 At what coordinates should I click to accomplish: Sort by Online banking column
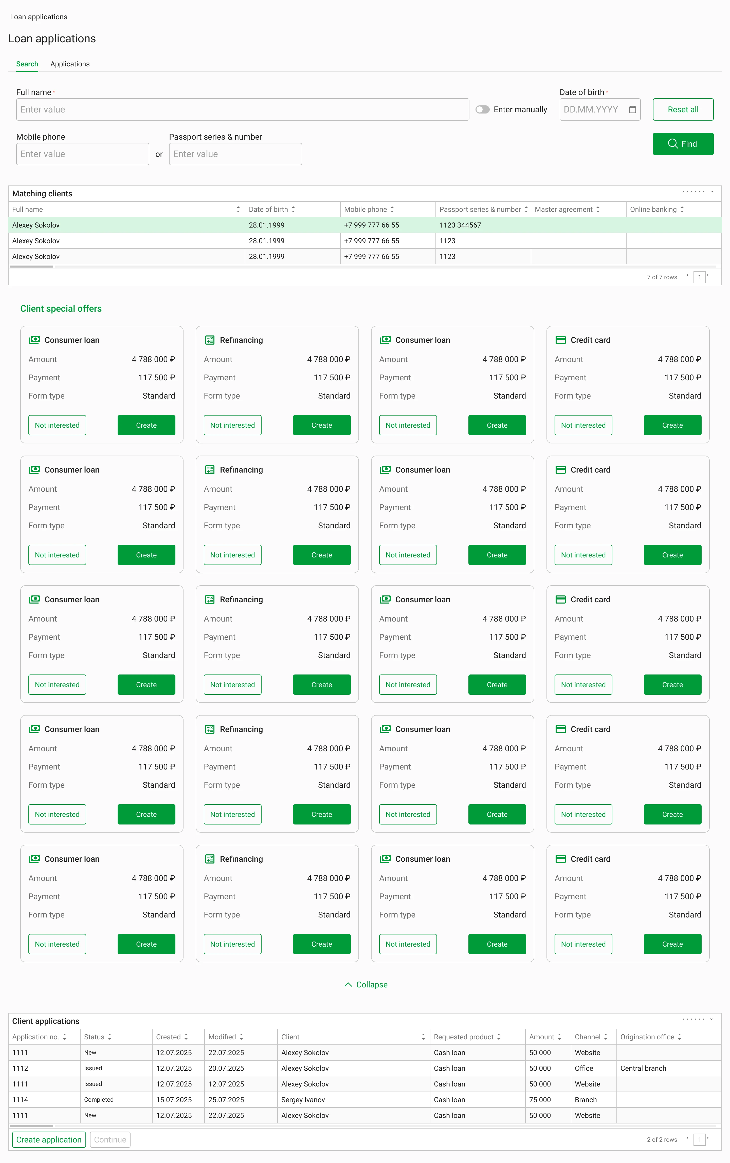tap(682, 210)
